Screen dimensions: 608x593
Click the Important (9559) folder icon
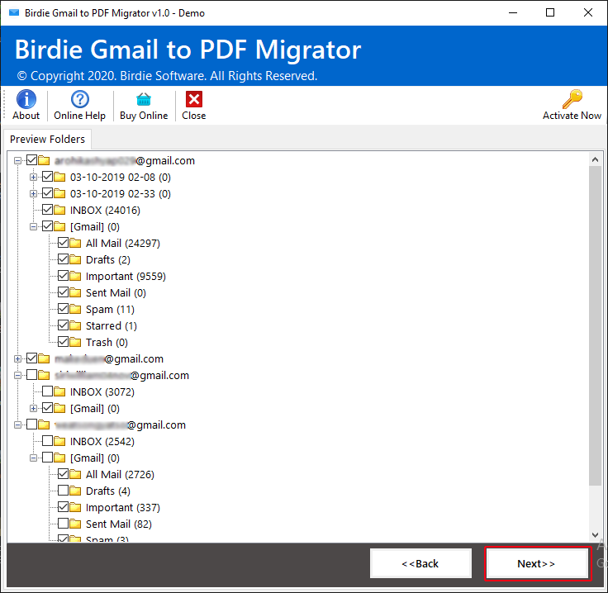[75, 276]
